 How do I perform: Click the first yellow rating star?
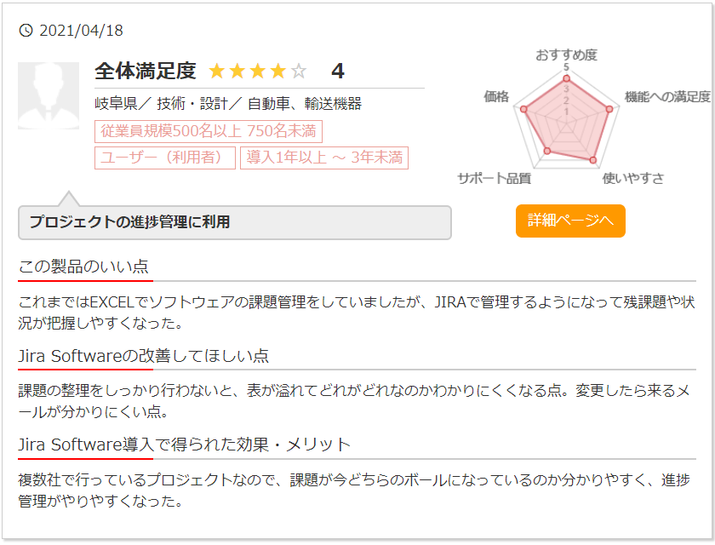pyautogui.click(x=217, y=72)
